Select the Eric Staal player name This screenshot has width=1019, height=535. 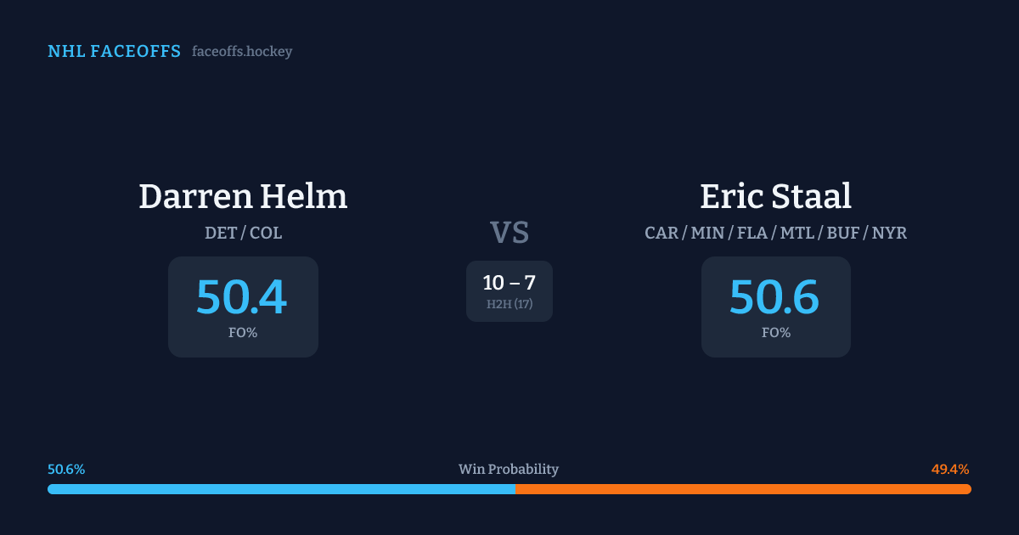[x=775, y=196]
